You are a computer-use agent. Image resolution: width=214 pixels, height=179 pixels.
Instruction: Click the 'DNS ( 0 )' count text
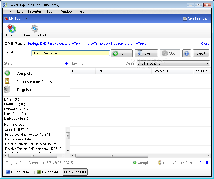coord(11,99)
